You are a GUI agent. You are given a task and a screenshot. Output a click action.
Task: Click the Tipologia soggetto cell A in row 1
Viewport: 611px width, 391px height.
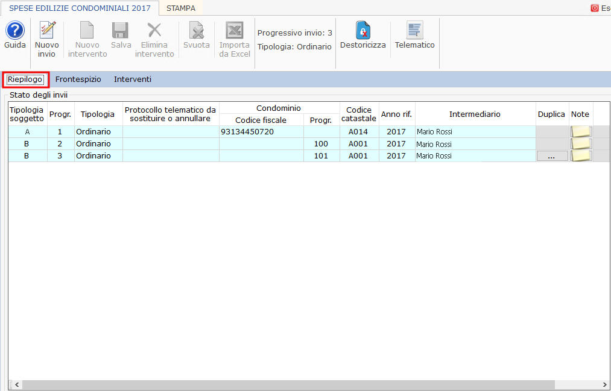pos(28,132)
